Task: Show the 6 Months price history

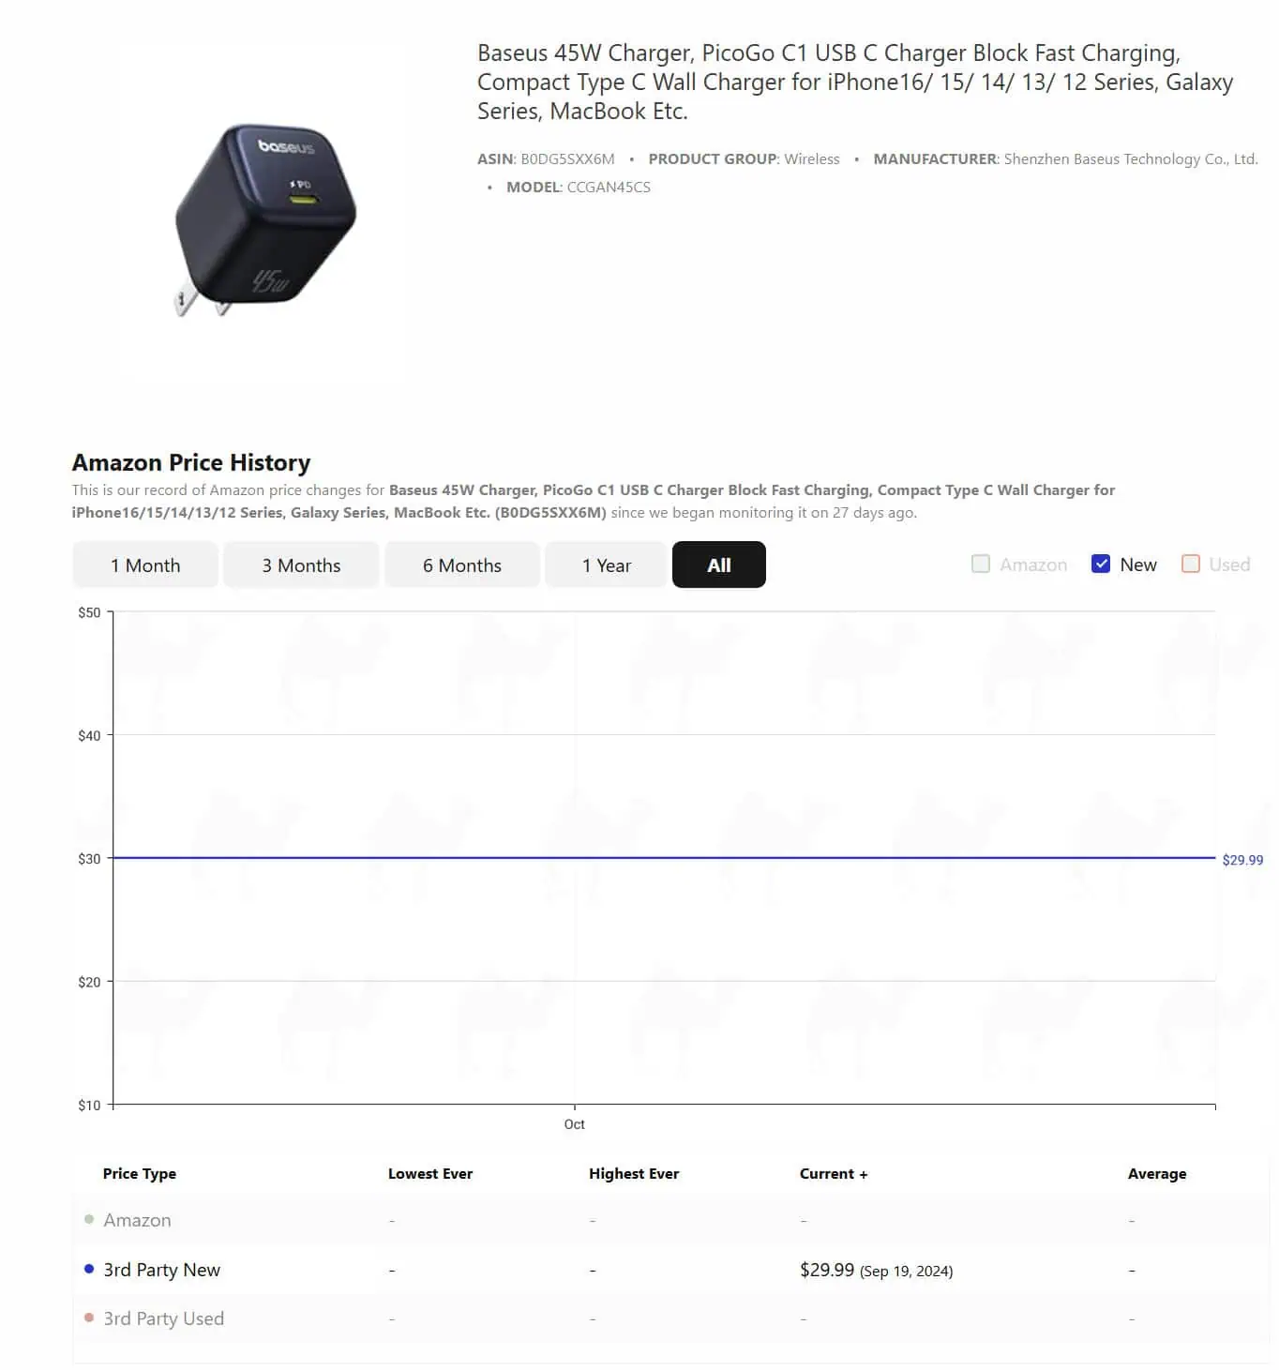Action: click(x=462, y=565)
